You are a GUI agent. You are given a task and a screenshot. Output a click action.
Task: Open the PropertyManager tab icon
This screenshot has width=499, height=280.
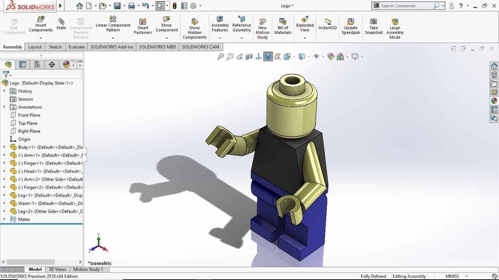(x=23, y=65)
